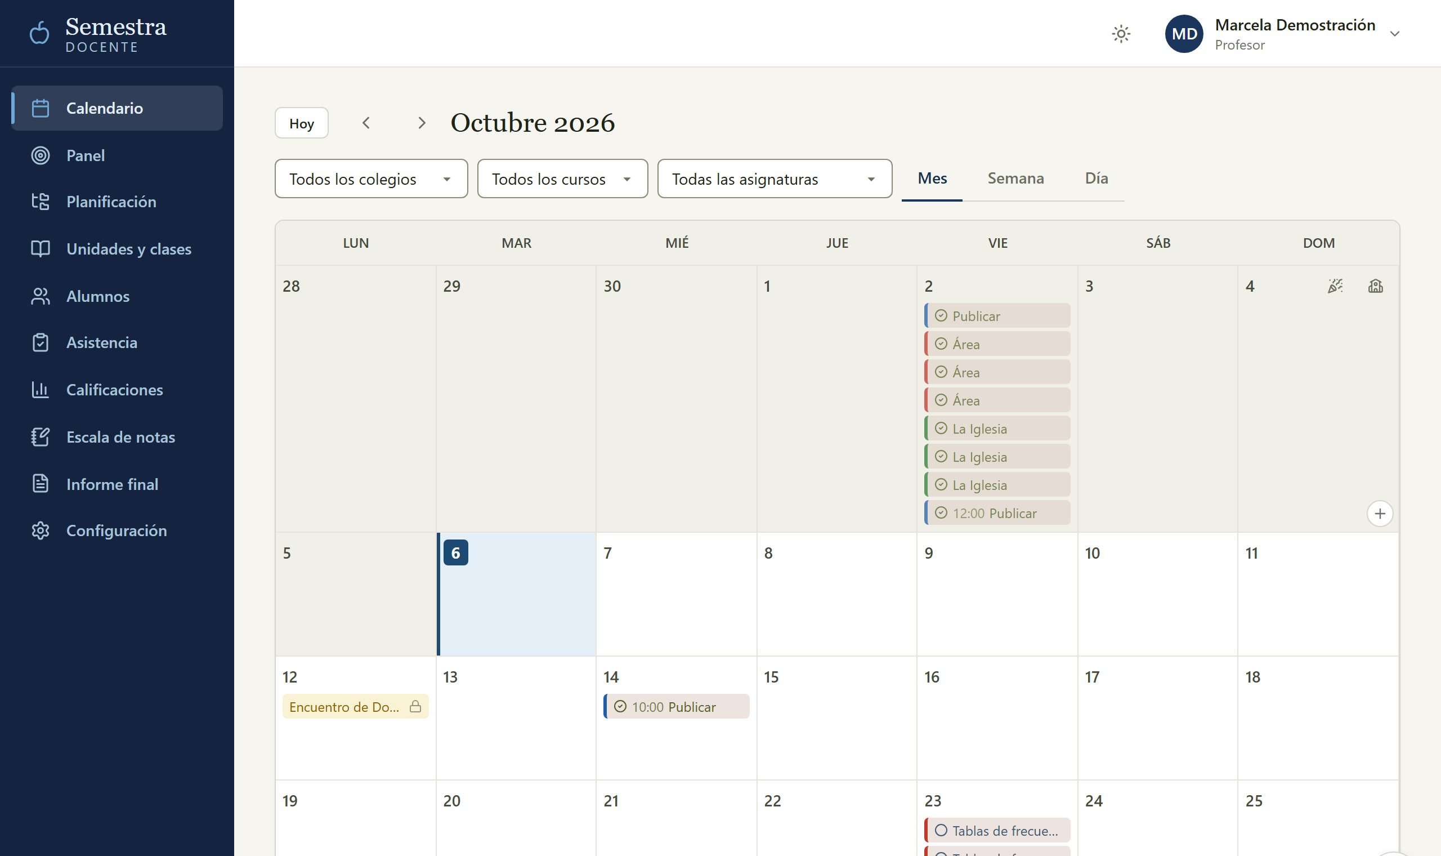Click lock icon on Encuentro de Do... event
The image size is (1441, 856).
[x=415, y=706]
